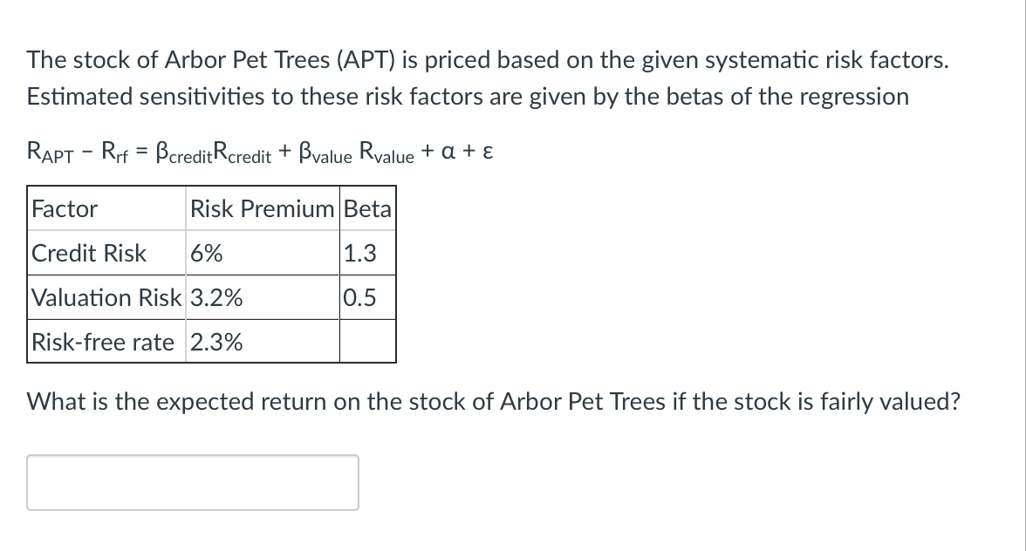Click the 0.5 beta value cell

pyautogui.click(x=368, y=297)
